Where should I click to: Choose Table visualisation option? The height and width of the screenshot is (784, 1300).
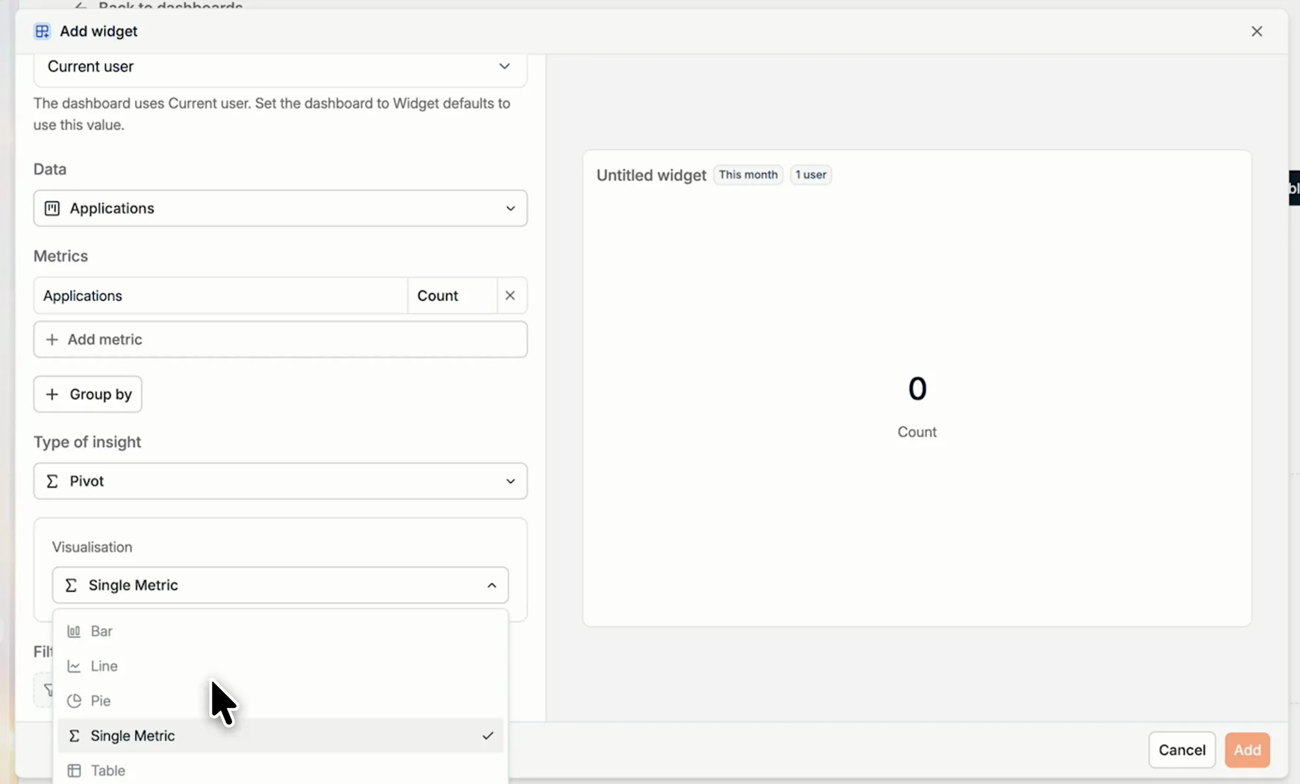pos(280,770)
